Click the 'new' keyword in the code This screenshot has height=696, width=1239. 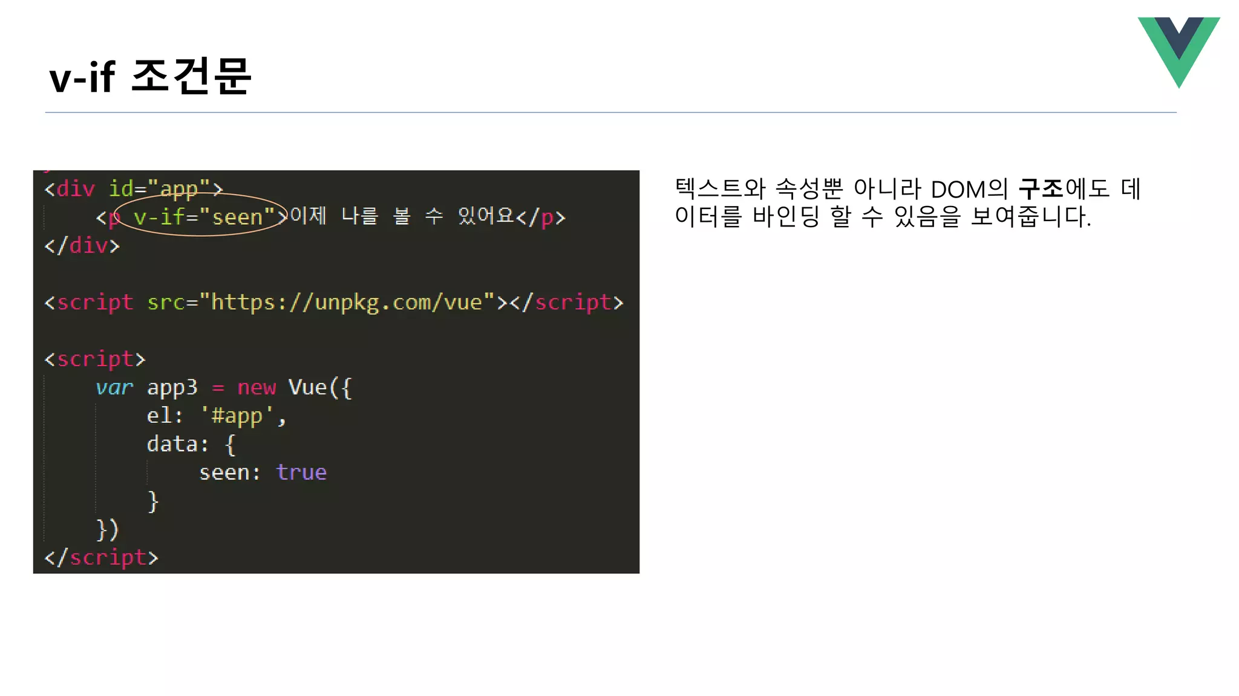[257, 387]
